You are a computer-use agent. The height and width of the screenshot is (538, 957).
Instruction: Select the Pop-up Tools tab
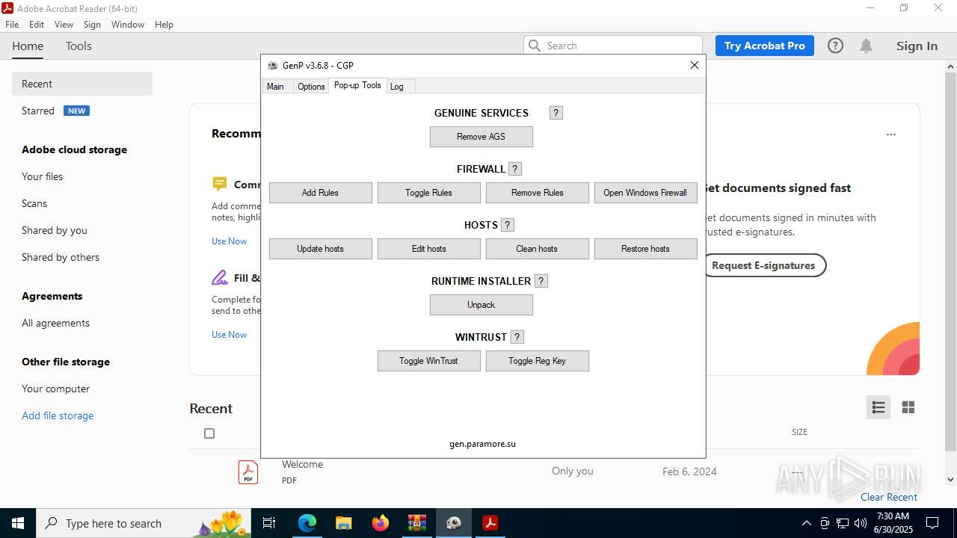[x=357, y=85]
